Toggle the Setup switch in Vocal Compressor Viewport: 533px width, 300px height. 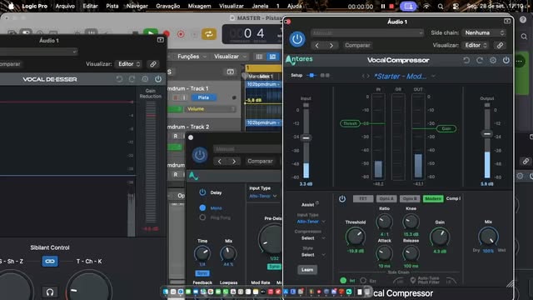tap(311, 75)
